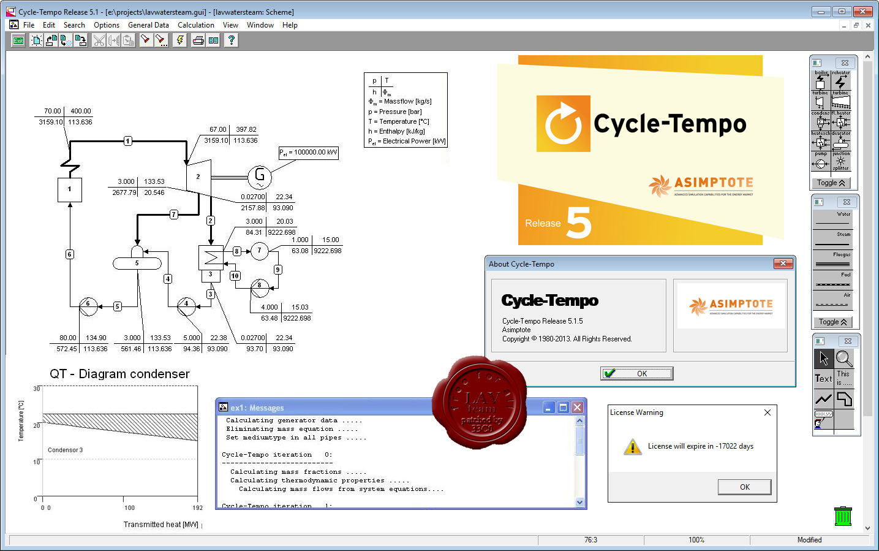Click the 'Pel = 100000.00 kW' label
879x551 pixels.
click(309, 153)
